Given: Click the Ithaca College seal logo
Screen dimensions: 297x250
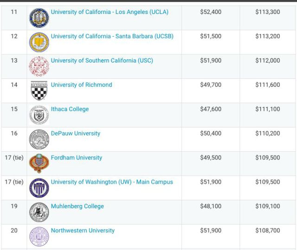Looking at the screenshot, I should 39,115.
